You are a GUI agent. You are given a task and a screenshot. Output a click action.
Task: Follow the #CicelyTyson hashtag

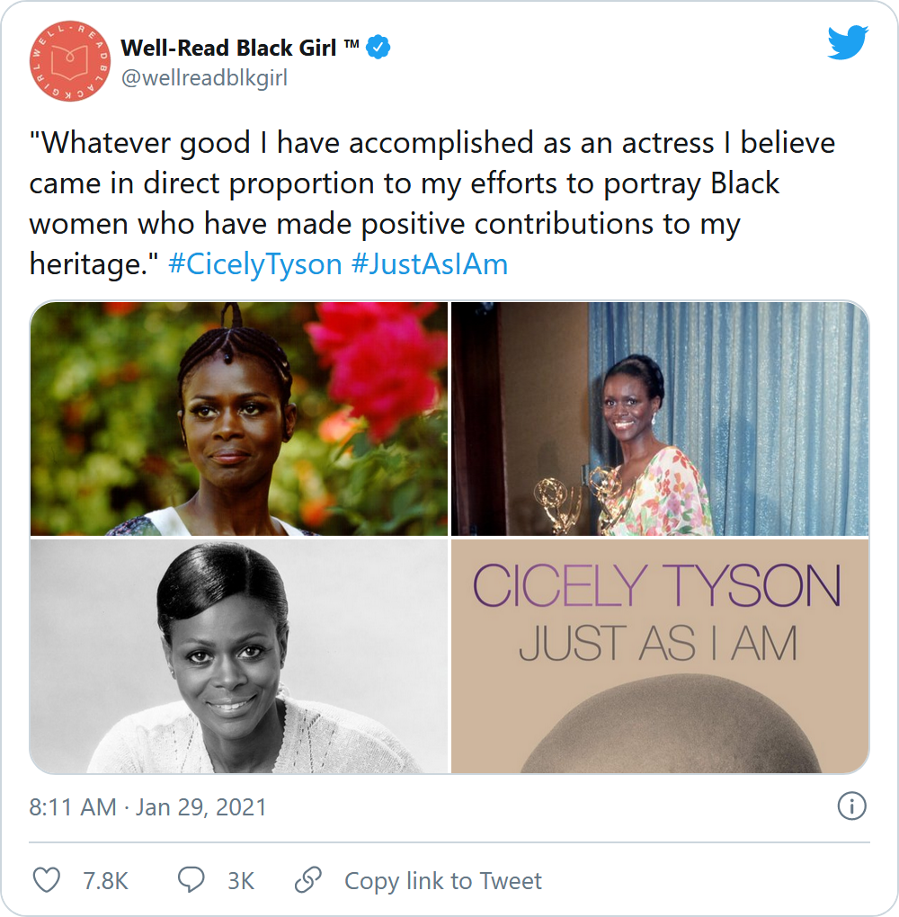(255, 264)
